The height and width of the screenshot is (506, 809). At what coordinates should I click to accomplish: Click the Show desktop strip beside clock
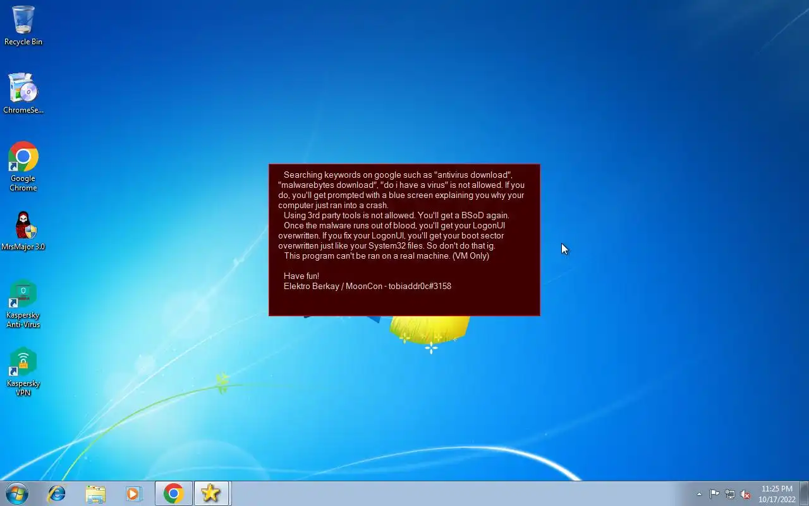click(805, 493)
